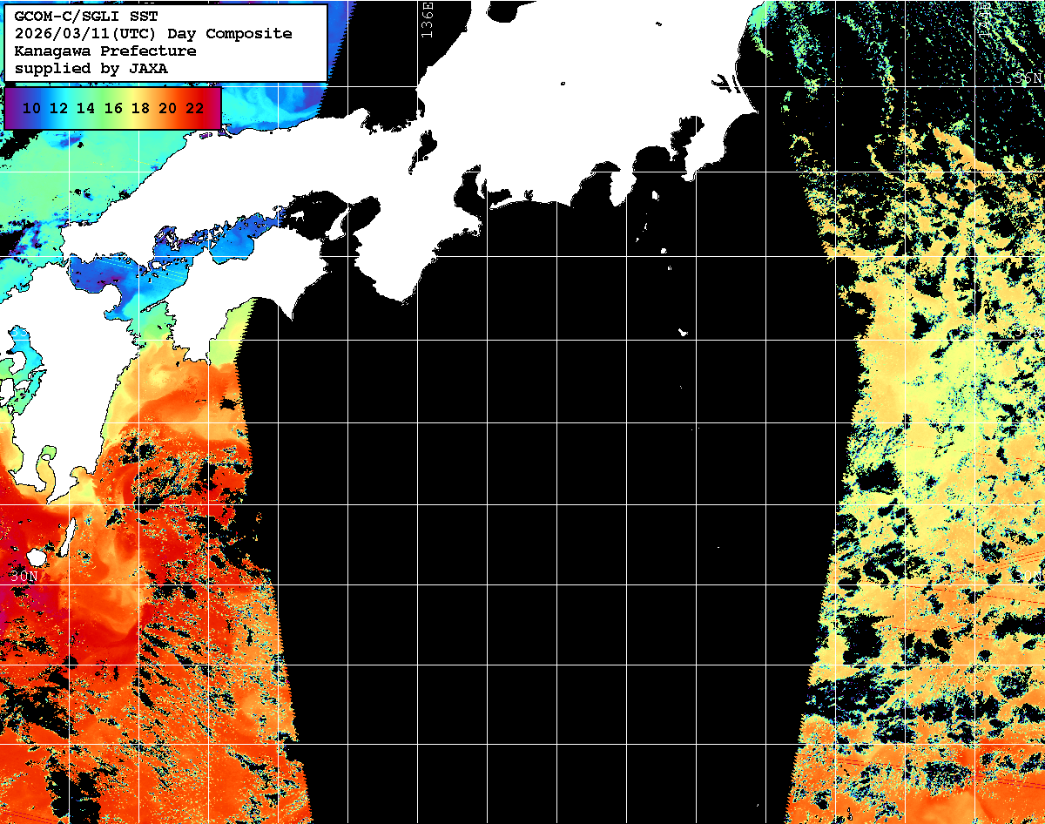Click the 36N latitude label
The image size is (1045, 824).
point(1028,78)
